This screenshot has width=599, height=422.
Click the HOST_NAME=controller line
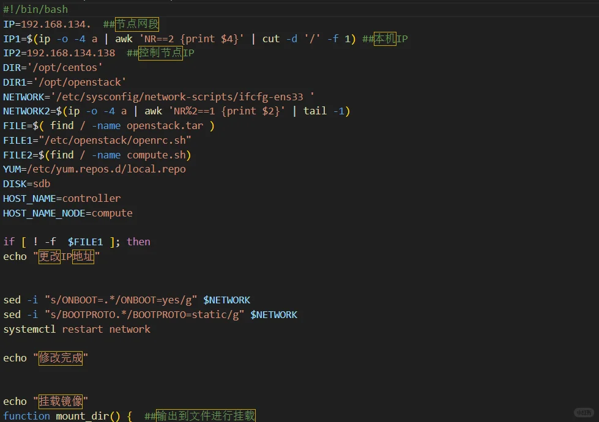click(x=62, y=199)
